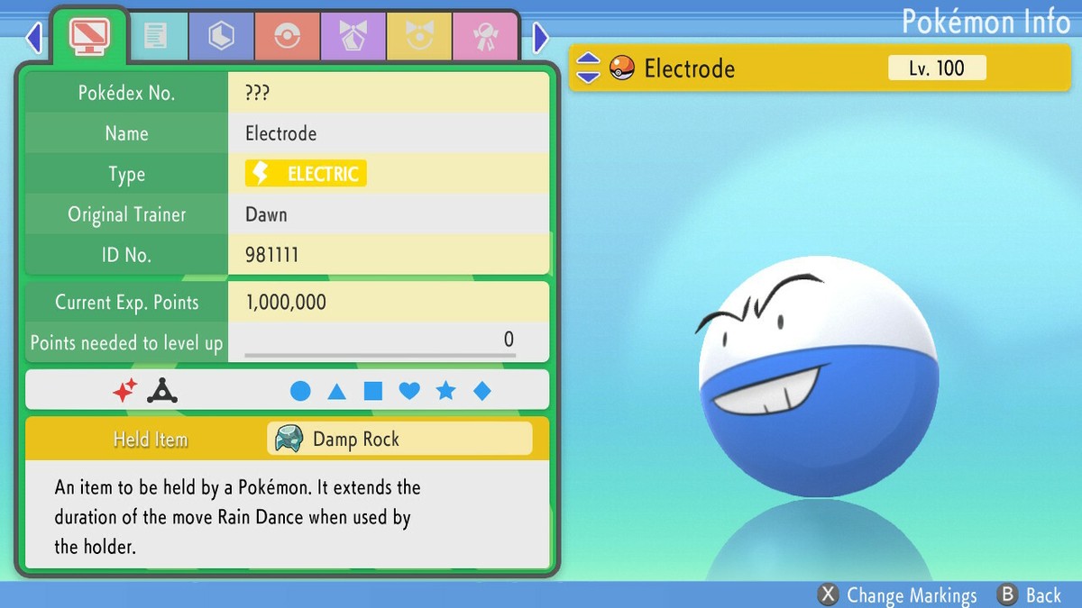Click the Points needed to level up label
1082x608 pixels.
tap(126, 343)
